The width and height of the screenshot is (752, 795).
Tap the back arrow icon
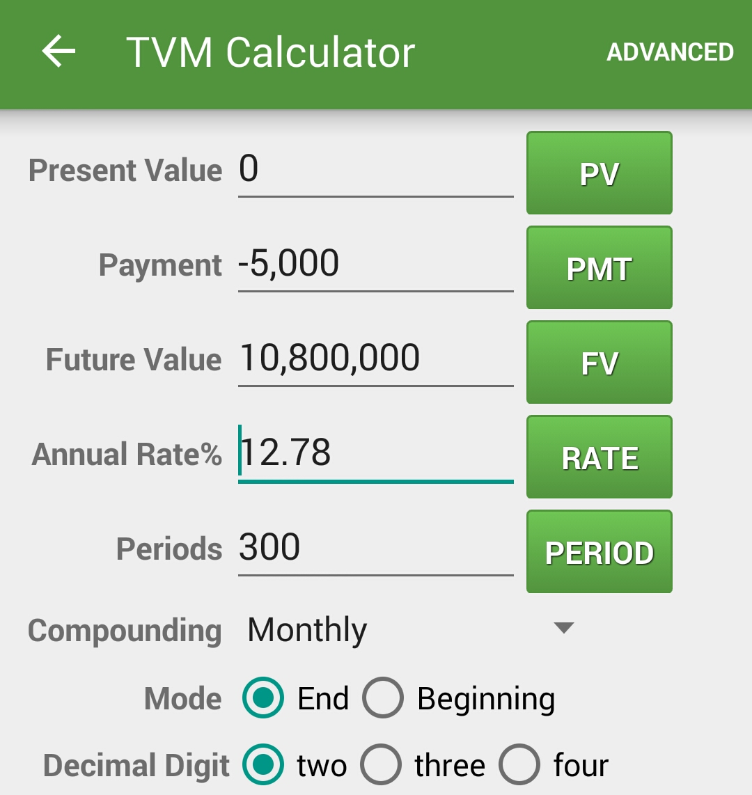click(x=58, y=51)
